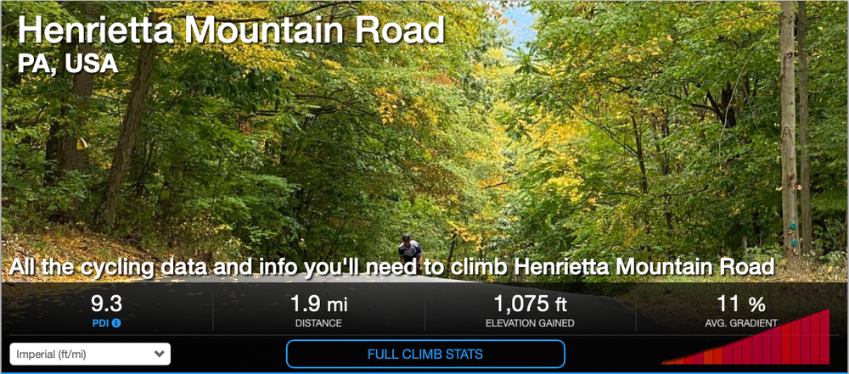Click the cycling data and info tagline

[392, 266]
